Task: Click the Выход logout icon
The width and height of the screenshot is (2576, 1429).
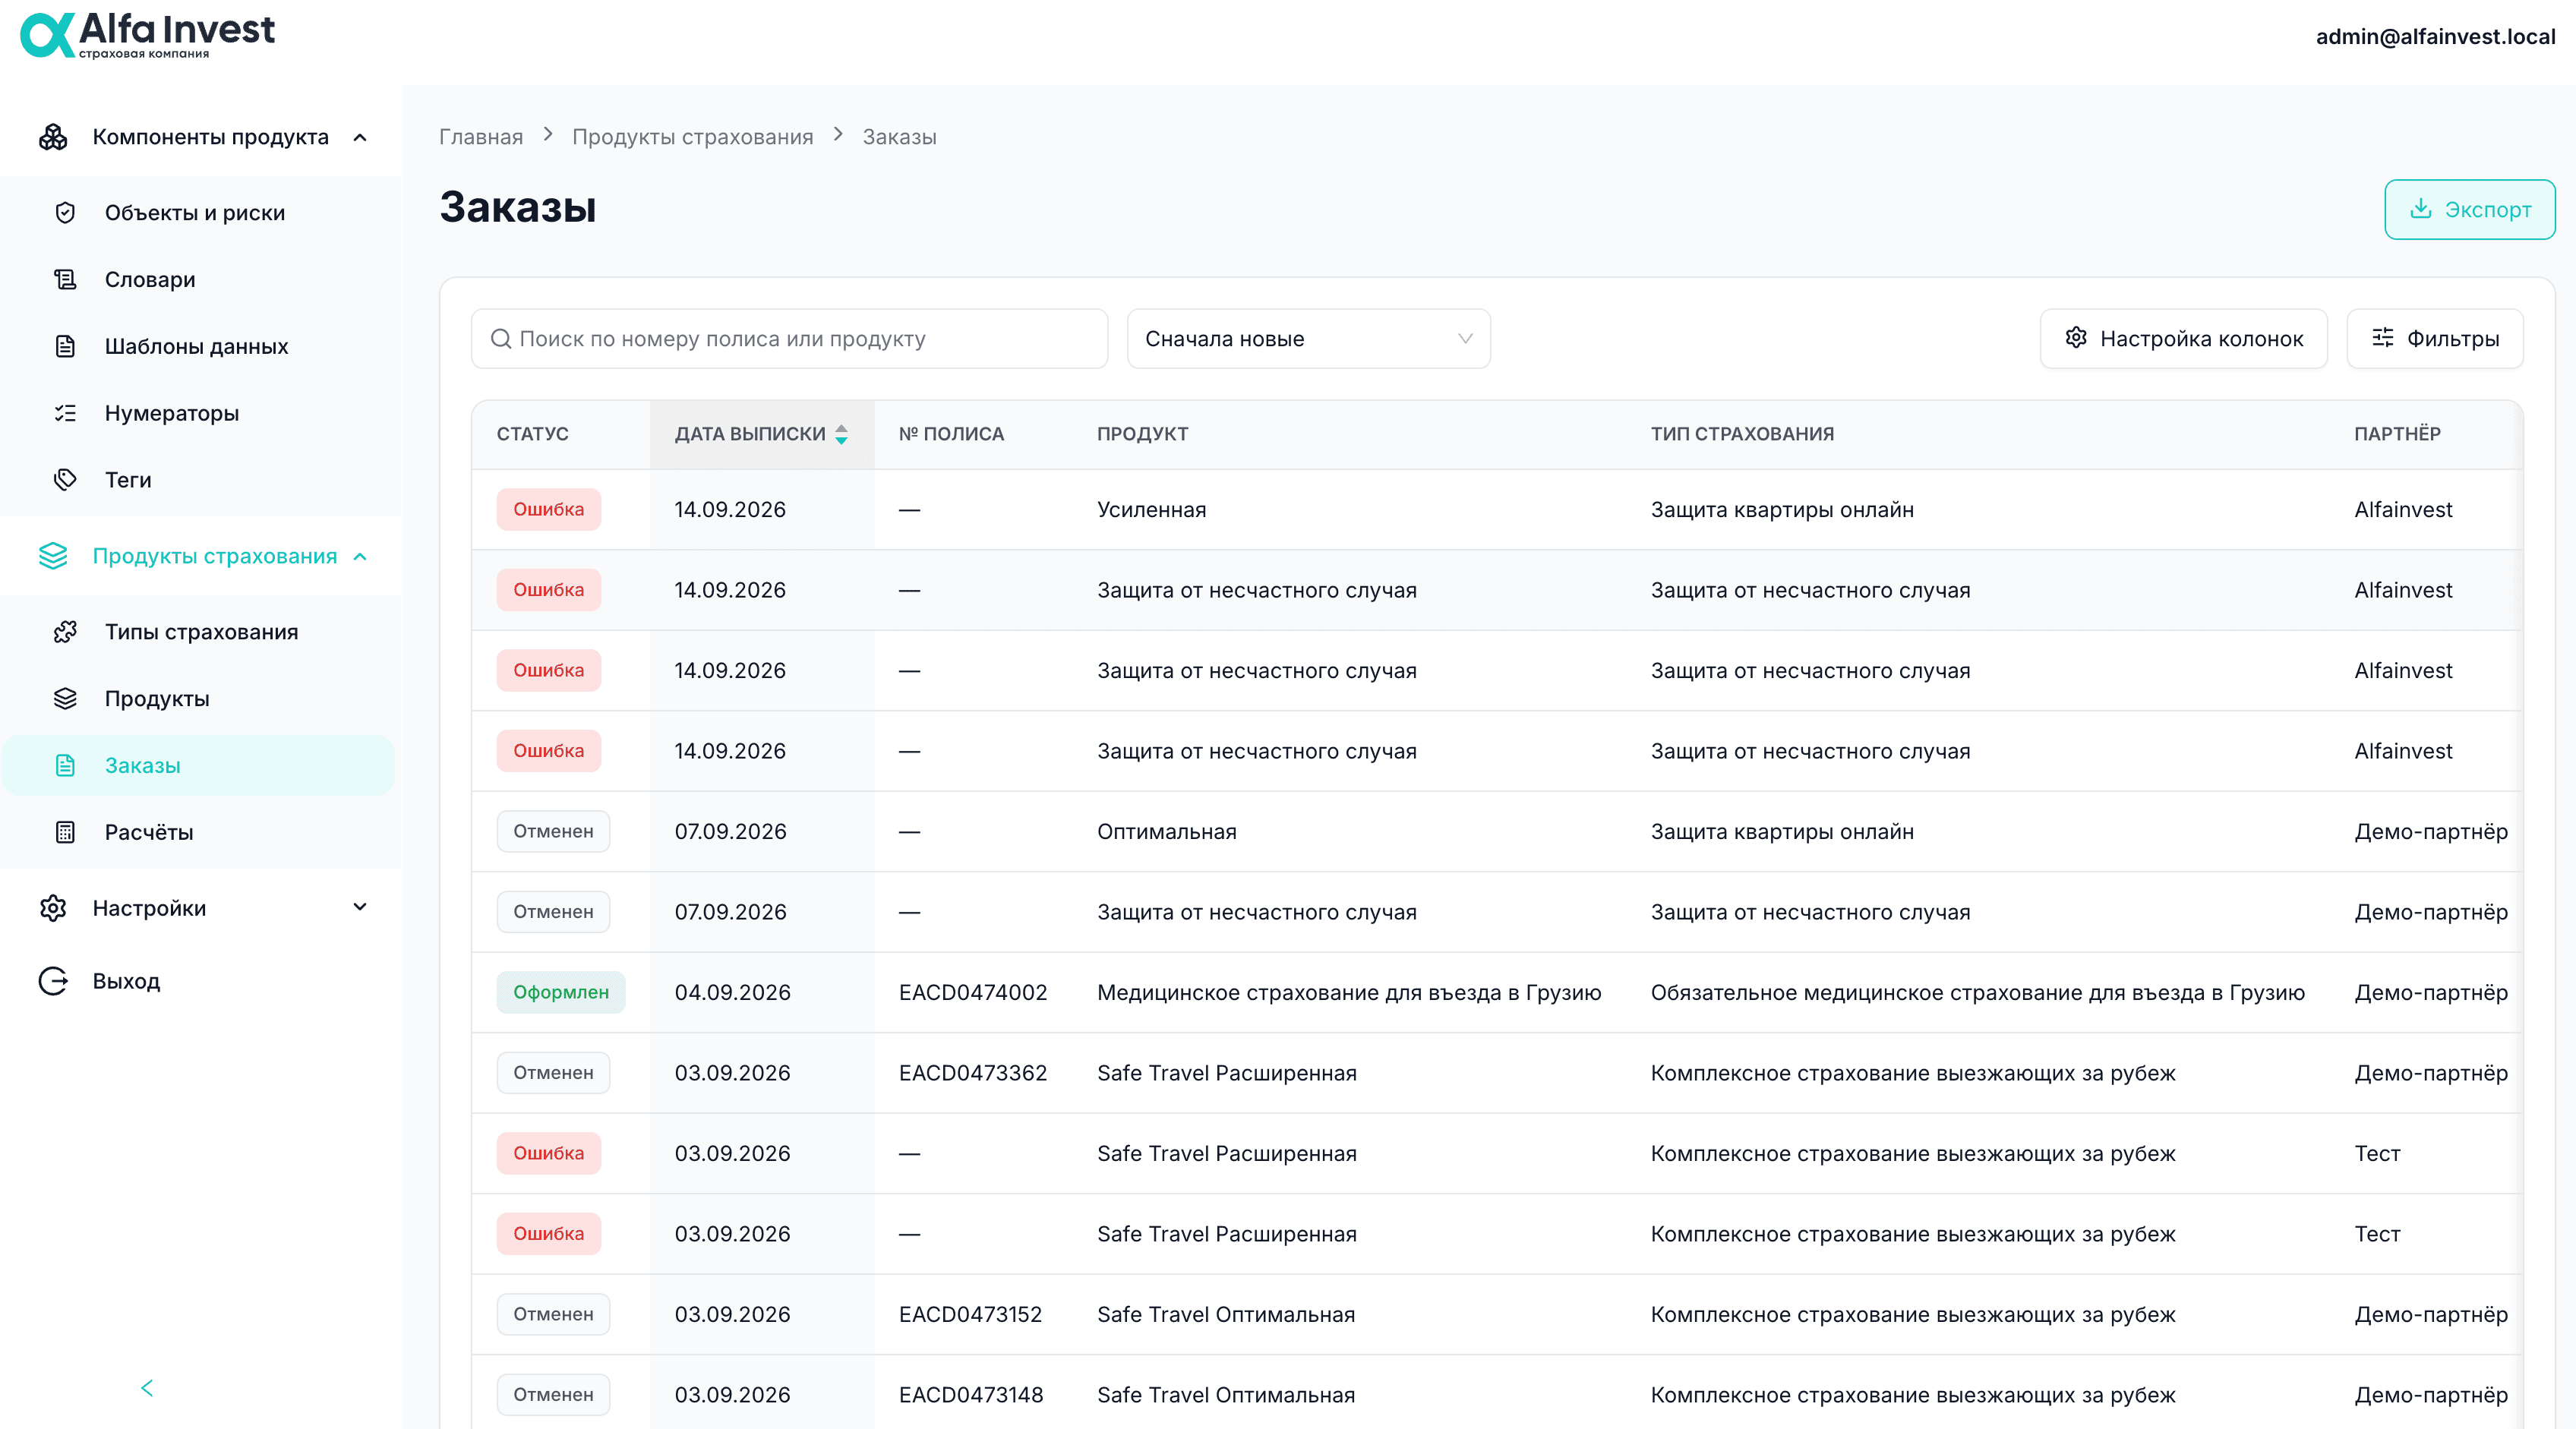Action: [53, 981]
